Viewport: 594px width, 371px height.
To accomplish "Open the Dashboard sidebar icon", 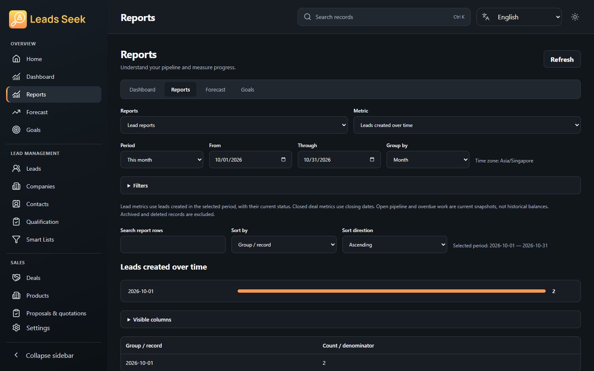I will pyautogui.click(x=16, y=77).
